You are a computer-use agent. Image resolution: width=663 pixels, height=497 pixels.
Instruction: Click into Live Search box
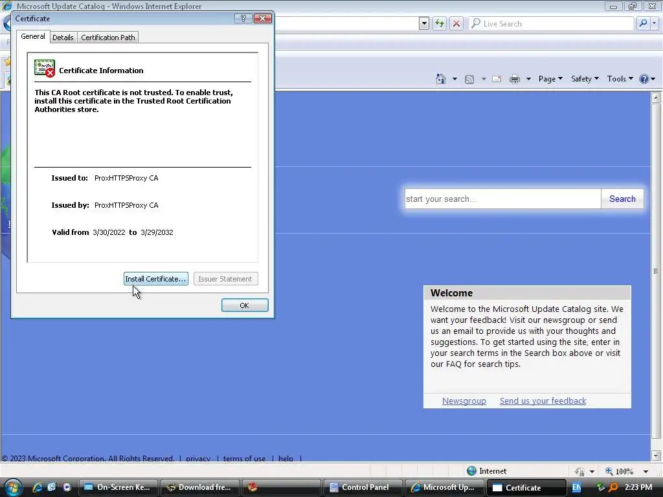click(552, 24)
